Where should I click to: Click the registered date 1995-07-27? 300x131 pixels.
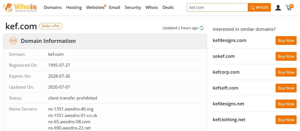tap(59, 65)
